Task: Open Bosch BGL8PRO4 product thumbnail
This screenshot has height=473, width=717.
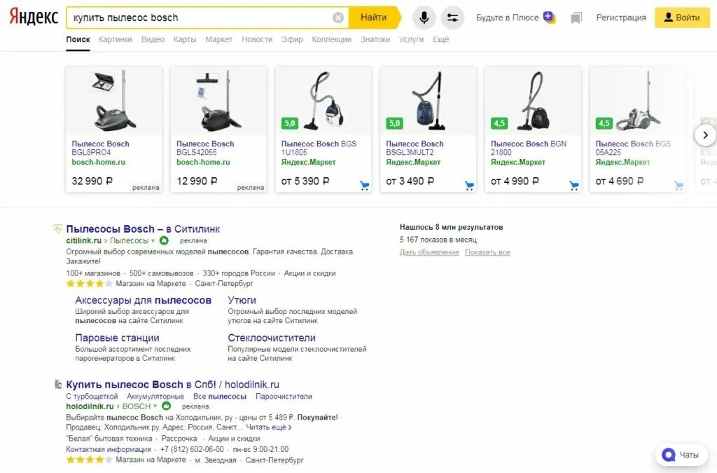Action: click(x=114, y=101)
